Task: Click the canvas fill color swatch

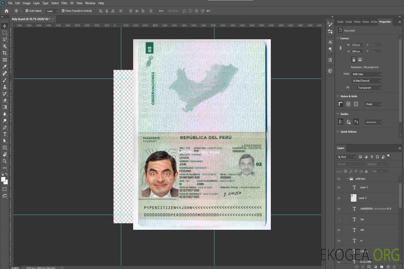Action: click(x=353, y=88)
